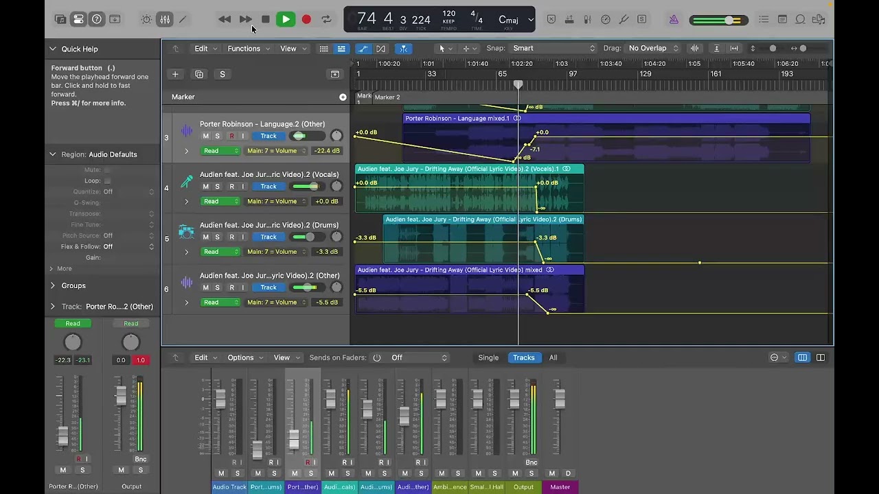
Task: Switch mixer to Single view
Action: pyautogui.click(x=488, y=357)
